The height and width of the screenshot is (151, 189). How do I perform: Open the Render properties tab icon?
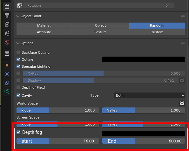click(7, 6)
